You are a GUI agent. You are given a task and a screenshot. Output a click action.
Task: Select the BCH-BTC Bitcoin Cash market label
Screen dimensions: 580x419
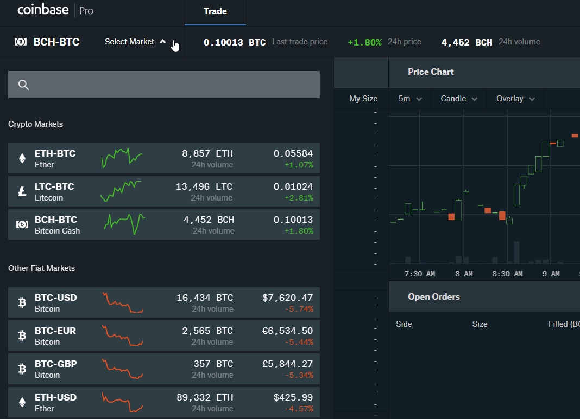click(56, 220)
